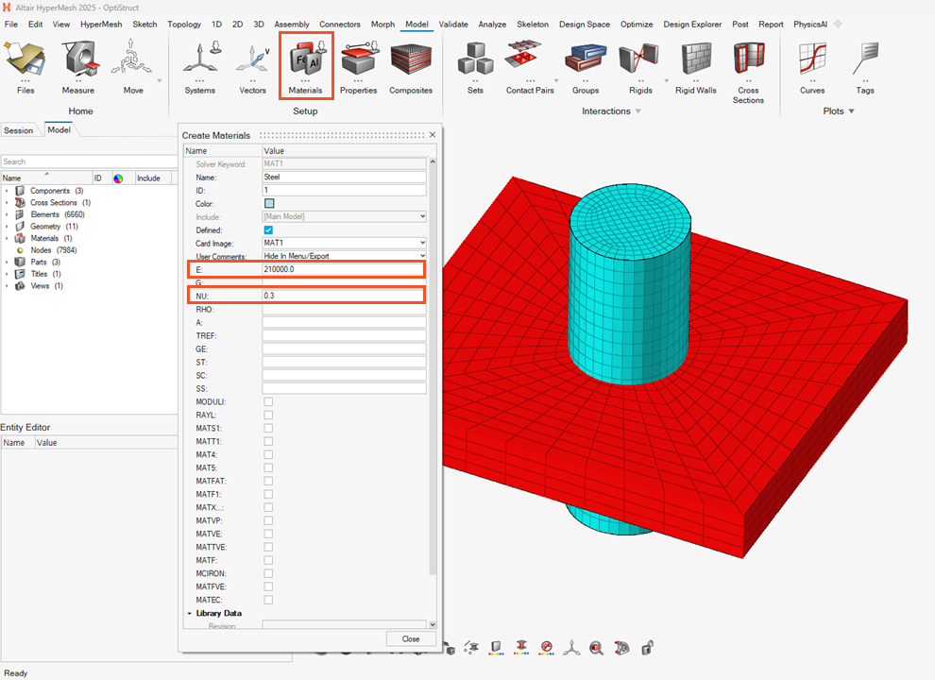This screenshot has width=935, height=680.
Task: Expand the Elements tree node
Action: coord(7,214)
